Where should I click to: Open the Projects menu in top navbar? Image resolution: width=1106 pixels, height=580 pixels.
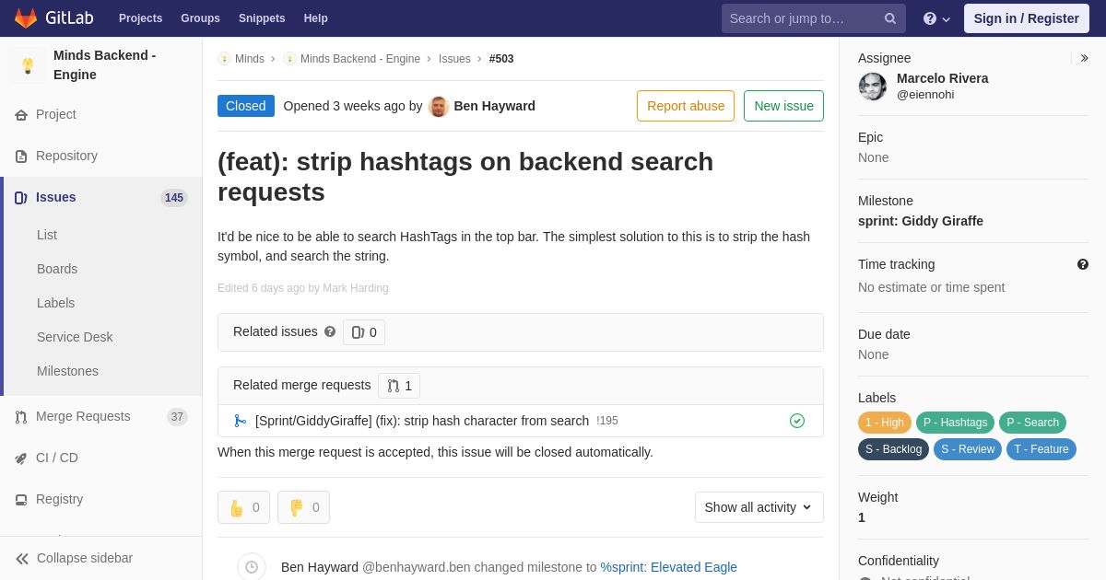(x=140, y=18)
